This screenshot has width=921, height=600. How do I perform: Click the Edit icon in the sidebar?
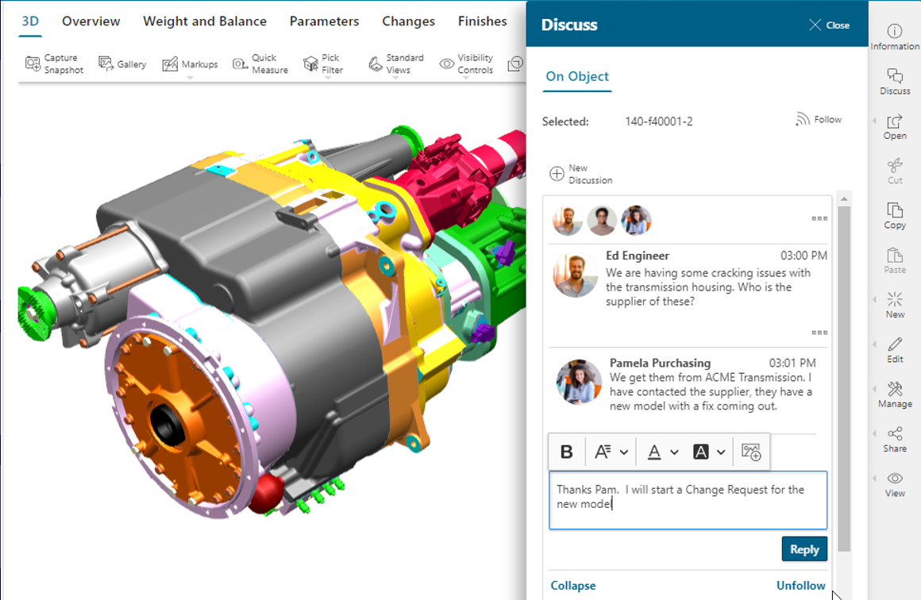point(895,349)
